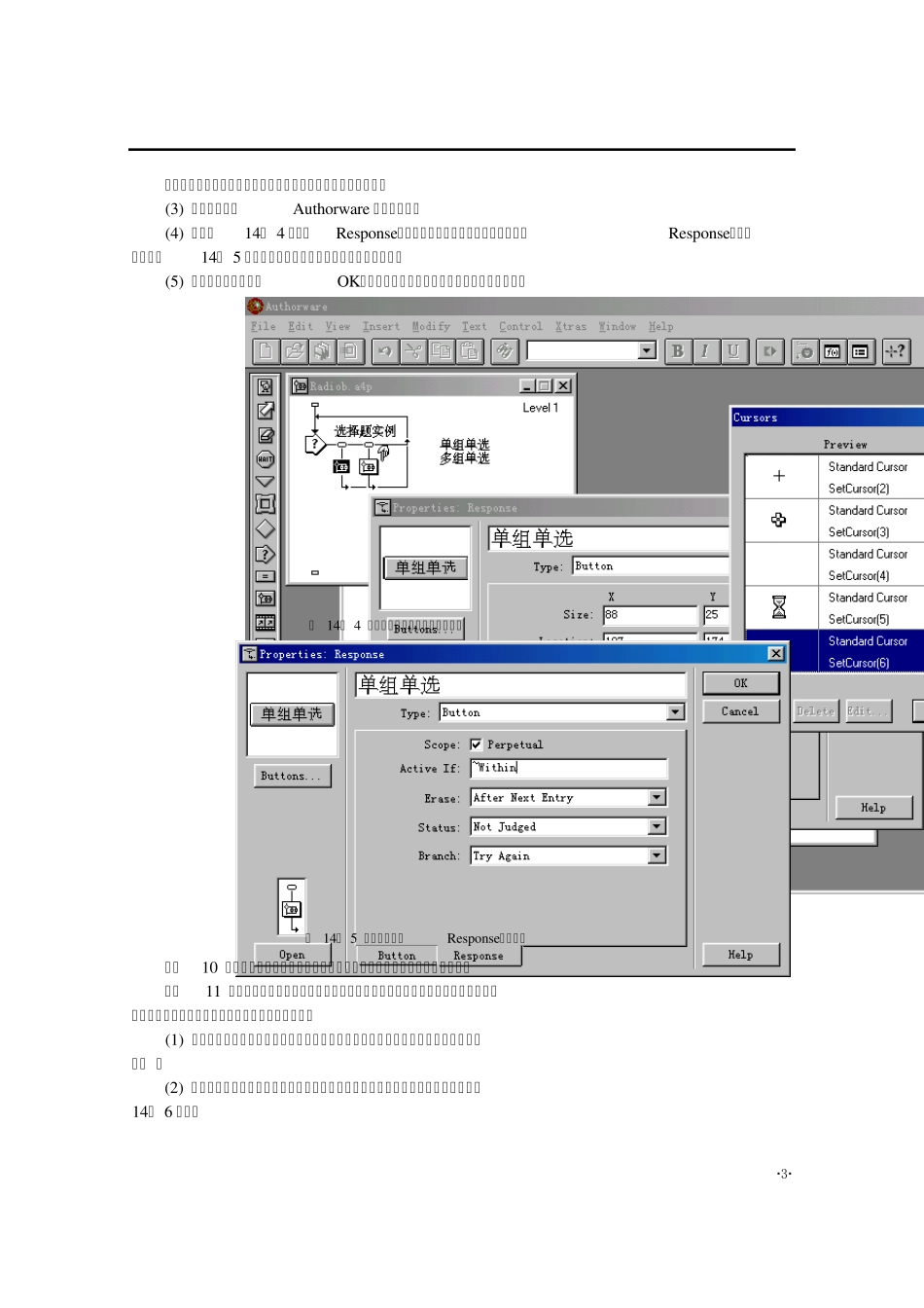Click the Find toolbar icon
The image size is (924, 1308).
(505, 351)
